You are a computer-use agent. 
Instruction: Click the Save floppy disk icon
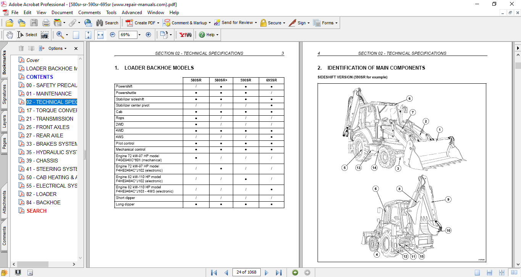pyautogui.click(x=34, y=23)
